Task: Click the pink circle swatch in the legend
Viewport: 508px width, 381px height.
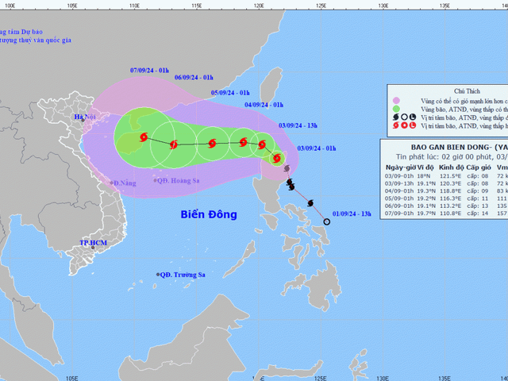Action: click(x=395, y=101)
